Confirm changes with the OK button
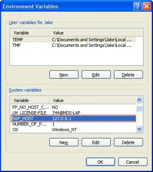The width and height of the screenshot is (153, 172). coord(100,162)
